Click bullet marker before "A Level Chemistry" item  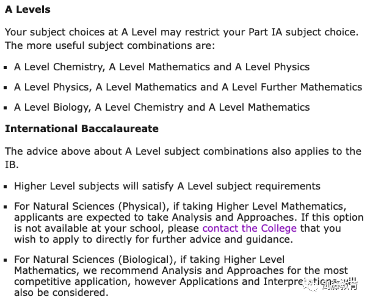click(7, 68)
